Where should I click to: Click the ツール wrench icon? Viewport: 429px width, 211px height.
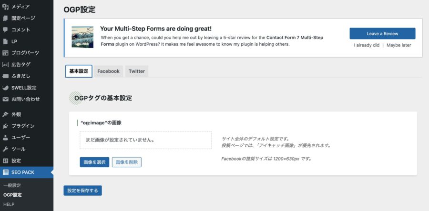coord(5,149)
